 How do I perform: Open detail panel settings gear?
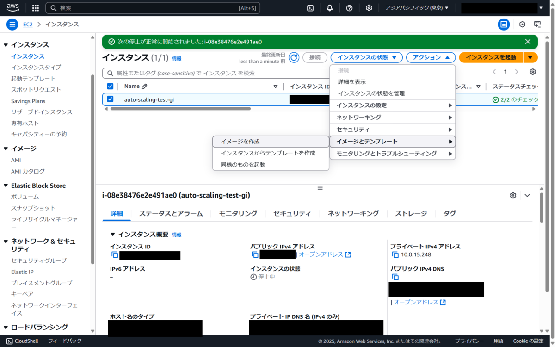(513, 195)
